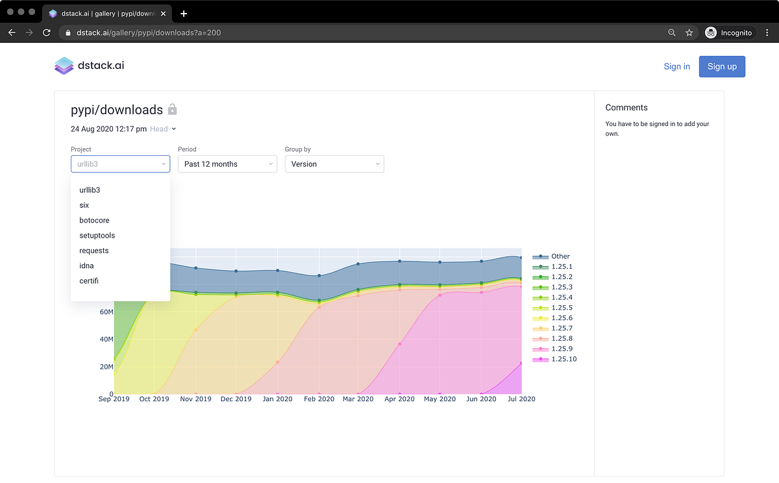This screenshot has width=779, height=483.
Task: Click the Sign in link
Action: pyautogui.click(x=677, y=66)
